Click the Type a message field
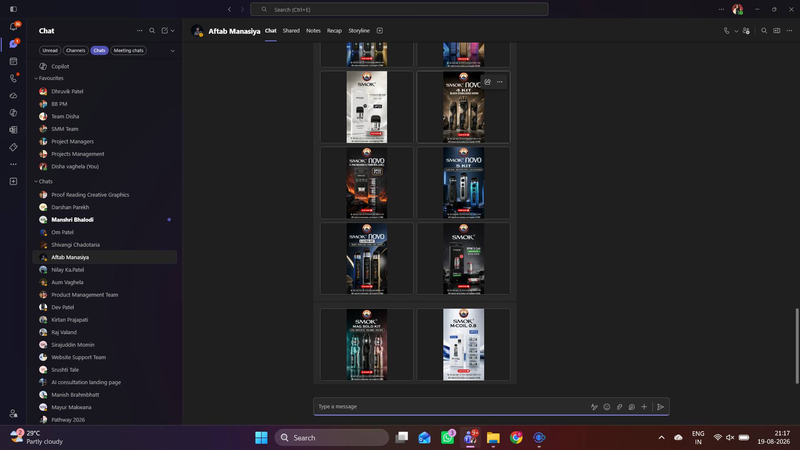This screenshot has width=800, height=450. coord(450,407)
